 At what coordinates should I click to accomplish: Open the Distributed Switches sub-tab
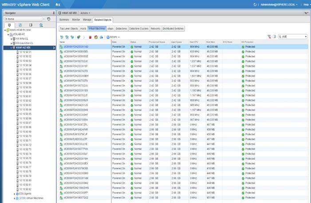[173, 28]
